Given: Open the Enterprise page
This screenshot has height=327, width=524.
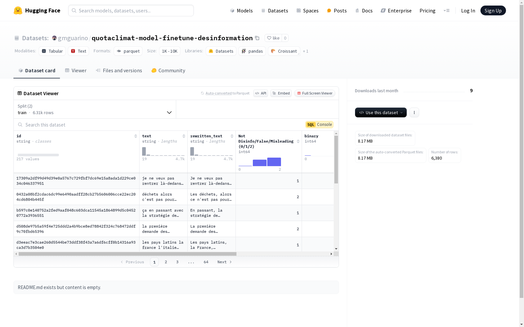Looking at the screenshot, I should pos(396,10).
